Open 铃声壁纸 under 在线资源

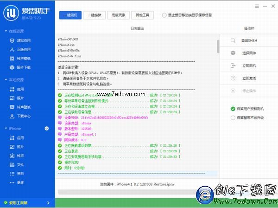(20, 58)
